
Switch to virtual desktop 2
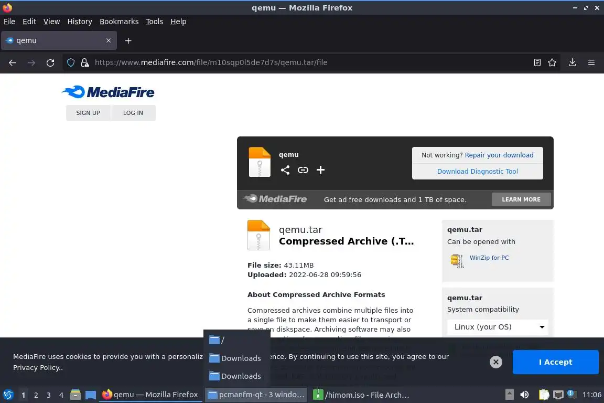tap(36, 395)
